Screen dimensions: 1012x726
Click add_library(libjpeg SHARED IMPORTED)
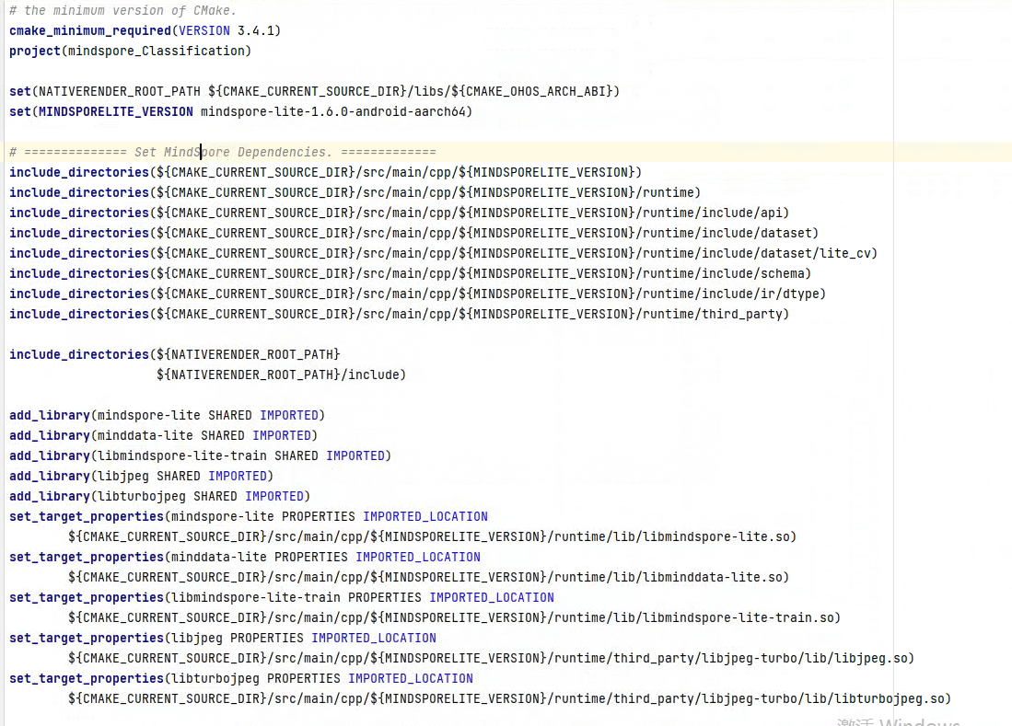point(141,476)
